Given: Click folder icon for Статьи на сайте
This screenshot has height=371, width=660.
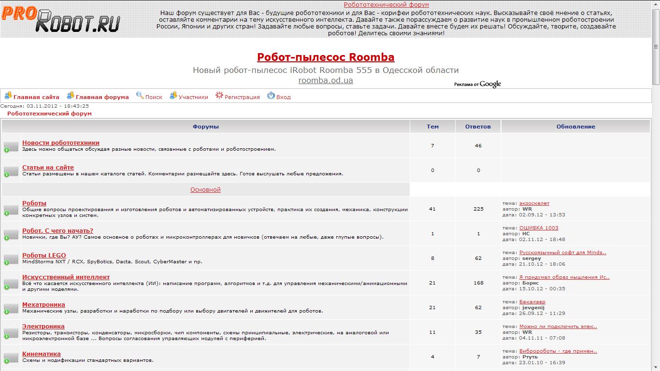Looking at the screenshot, I should pyautogui.click(x=11, y=171).
